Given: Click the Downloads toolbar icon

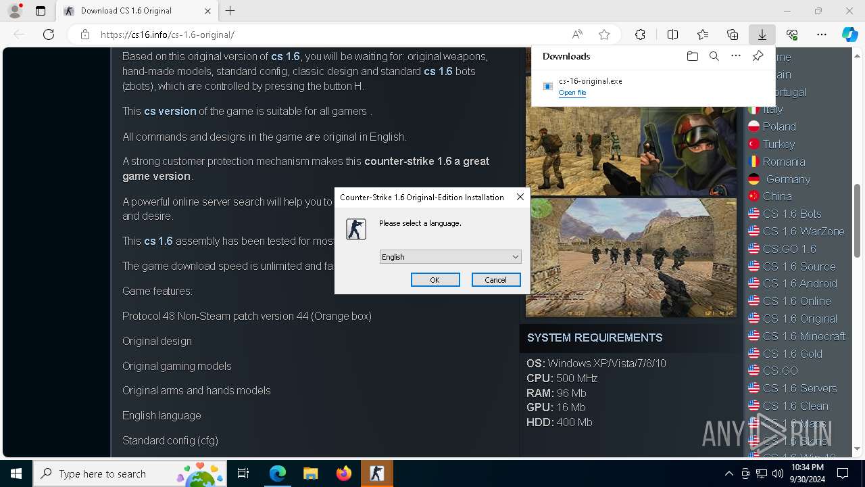Looking at the screenshot, I should click(x=762, y=34).
